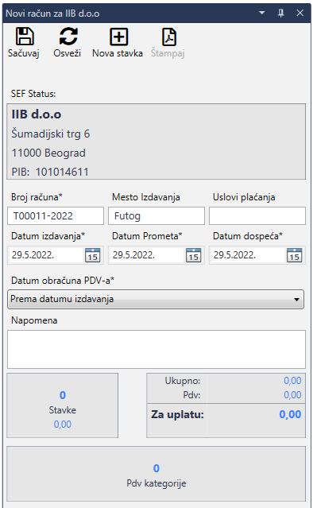Select the IIB d.o.o company info box

[x=156, y=142]
